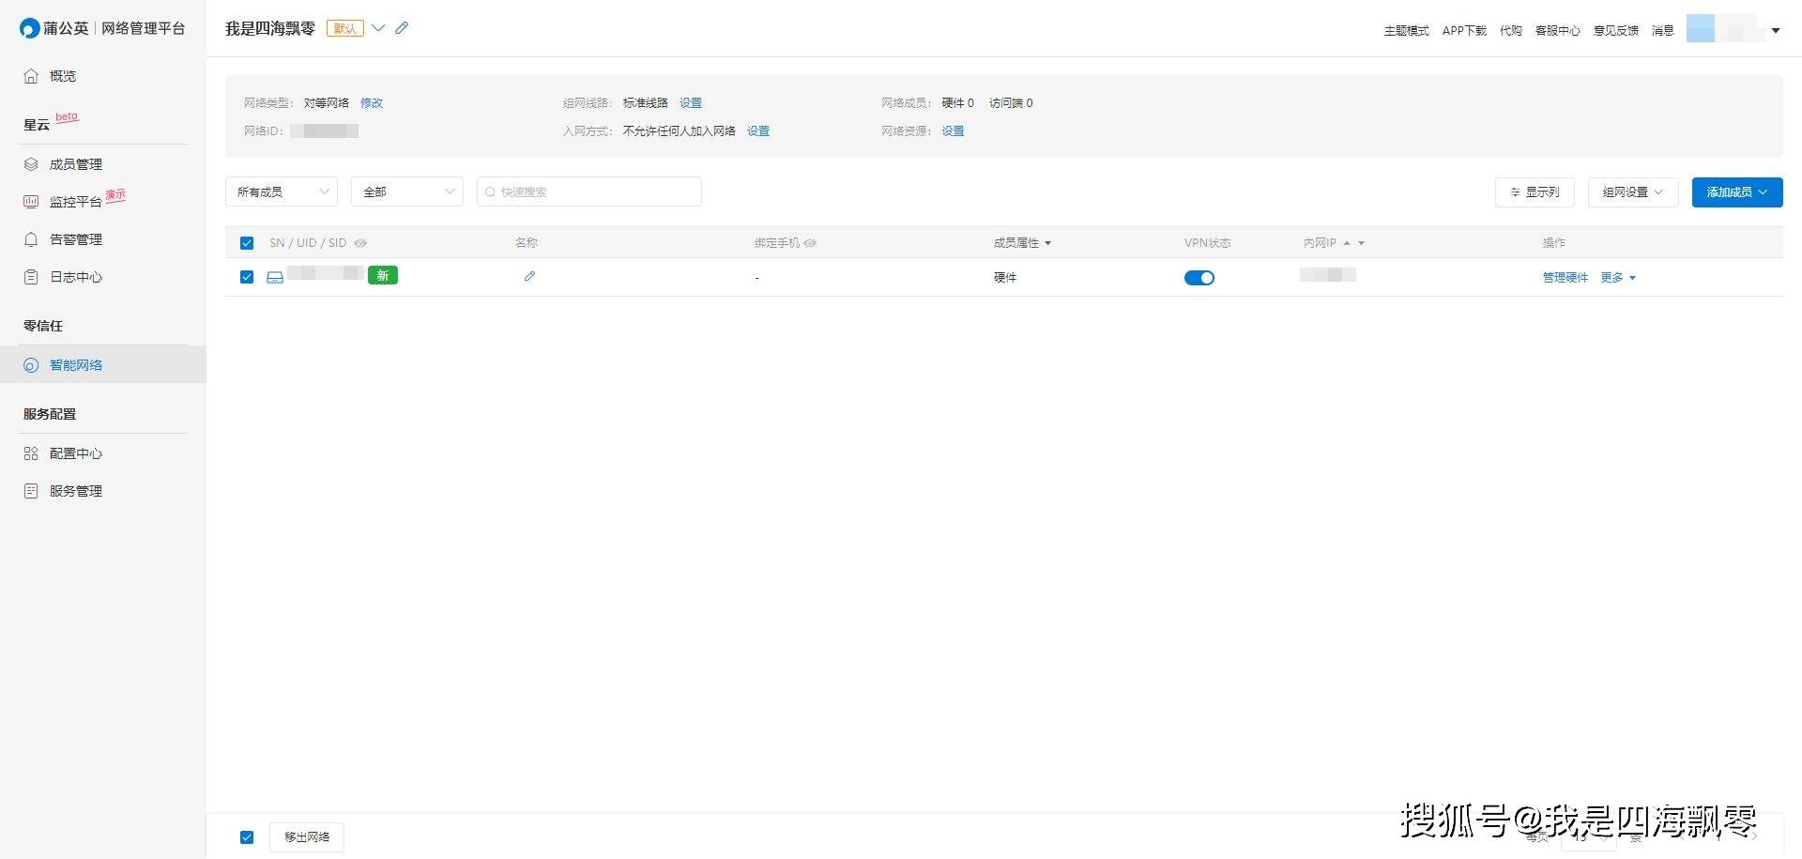Open 客服中心 in the top bar
The height and width of the screenshot is (859, 1802).
1557,31
